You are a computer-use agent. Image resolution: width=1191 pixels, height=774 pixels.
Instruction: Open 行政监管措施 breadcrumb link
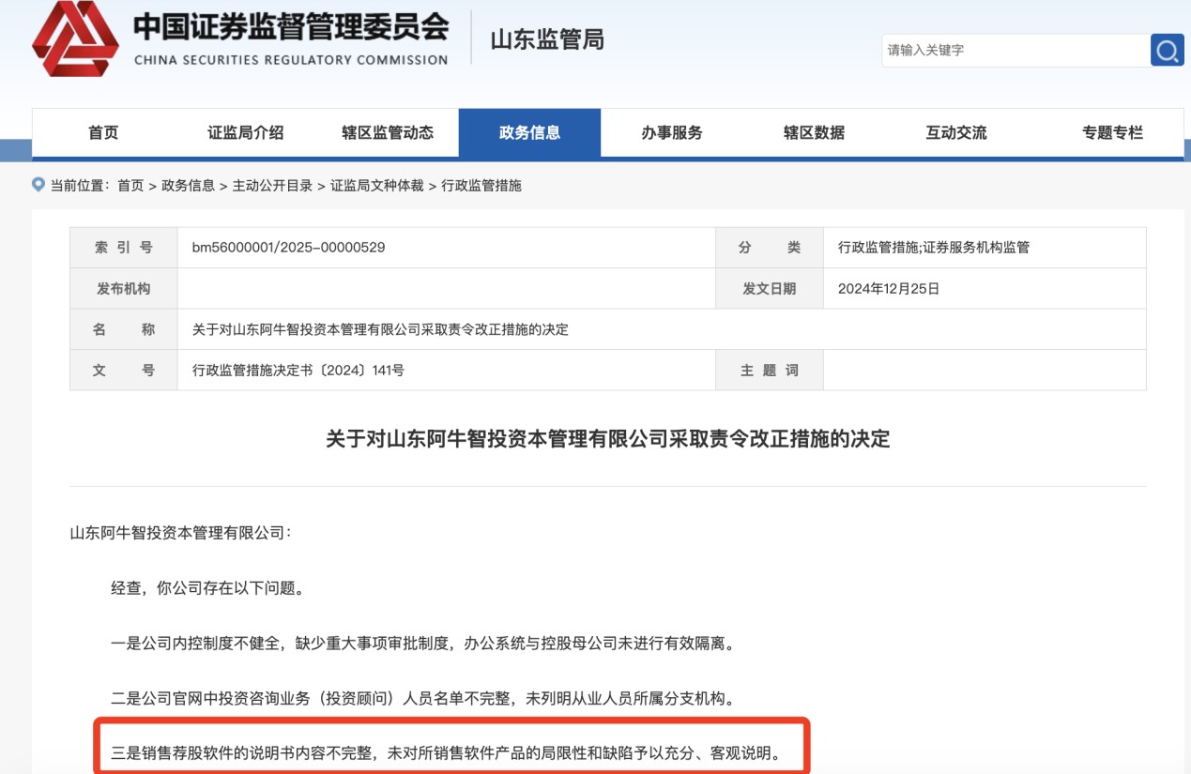(x=481, y=186)
